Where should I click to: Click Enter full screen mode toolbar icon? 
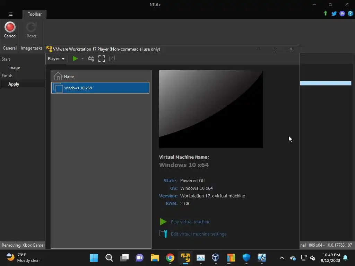pyautogui.click(x=102, y=59)
